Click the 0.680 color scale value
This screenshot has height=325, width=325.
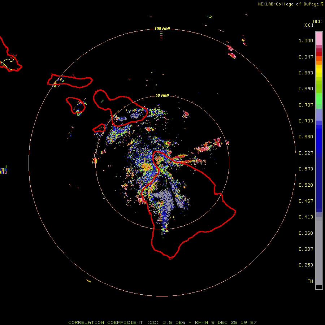(x=306, y=137)
